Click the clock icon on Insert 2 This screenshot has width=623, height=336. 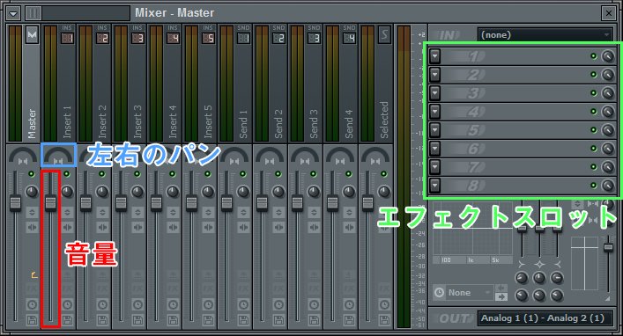tap(102, 304)
